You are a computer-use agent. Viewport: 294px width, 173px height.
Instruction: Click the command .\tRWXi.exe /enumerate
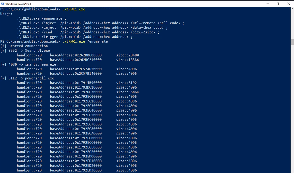pos(85,41)
